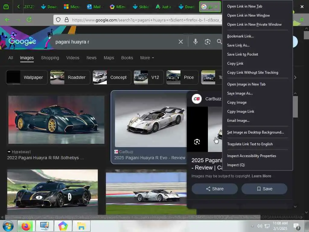Choose Open Image in New Tab

tap(257, 84)
